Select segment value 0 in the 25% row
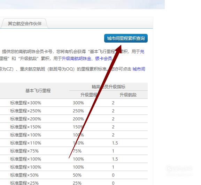Screen dimensions: 201x185 pyautogui.click(x=113, y=183)
